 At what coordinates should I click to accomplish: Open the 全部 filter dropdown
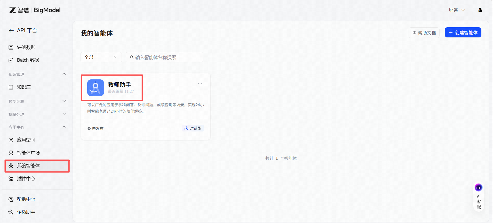[101, 57]
